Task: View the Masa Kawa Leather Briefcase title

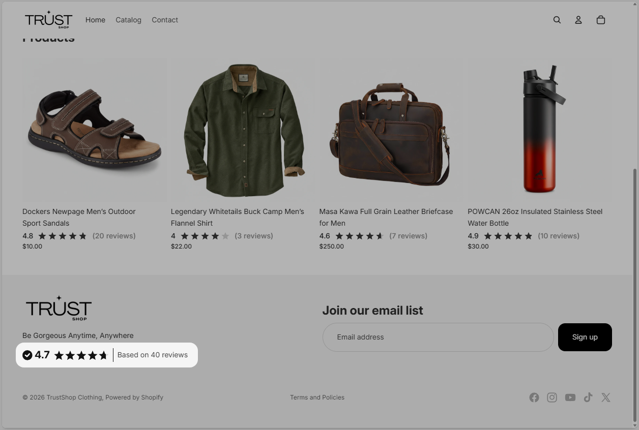Action: coord(386,217)
